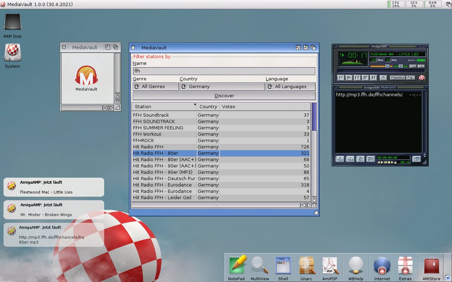Toggle SHUFFLE in AmigaAMP
Image resolution: width=452 pixels, height=282 pixels.
point(398,78)
